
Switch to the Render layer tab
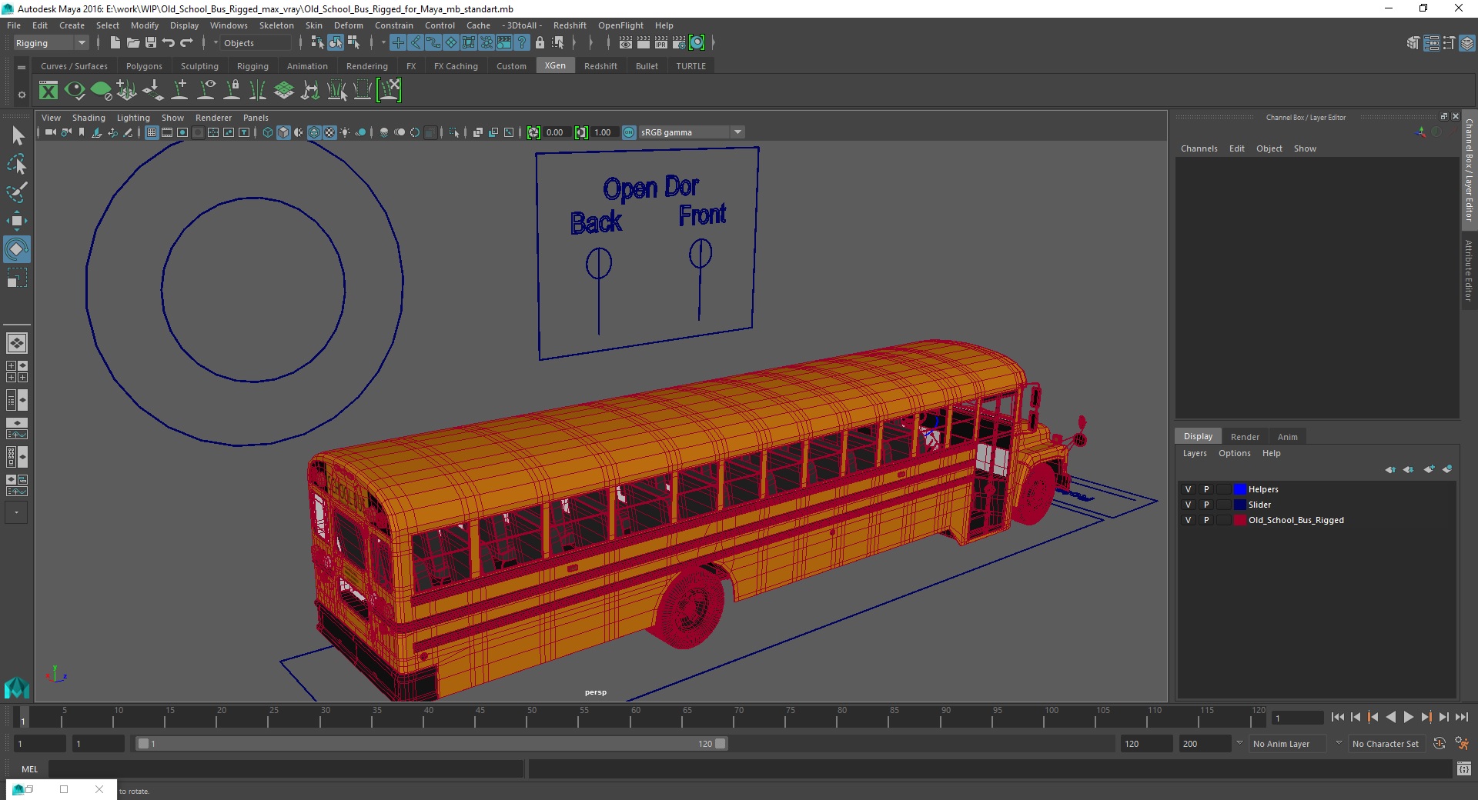[x=1245, y=437]
